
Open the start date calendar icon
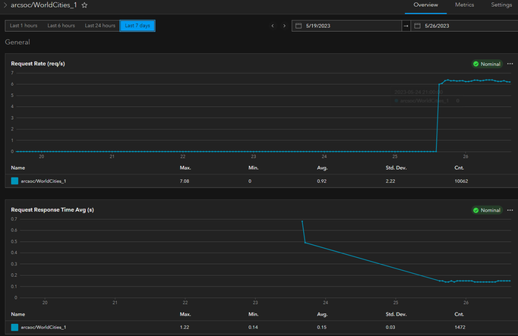(298, 26)
